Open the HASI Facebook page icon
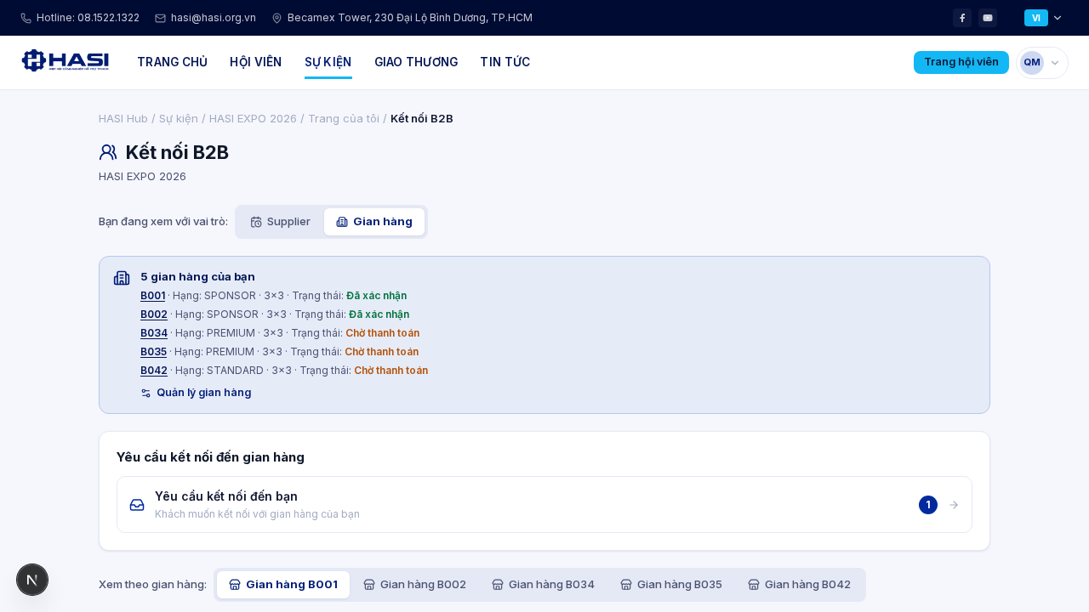The width and height of the screenshot is (1089, 612). (x=962, y=18)
